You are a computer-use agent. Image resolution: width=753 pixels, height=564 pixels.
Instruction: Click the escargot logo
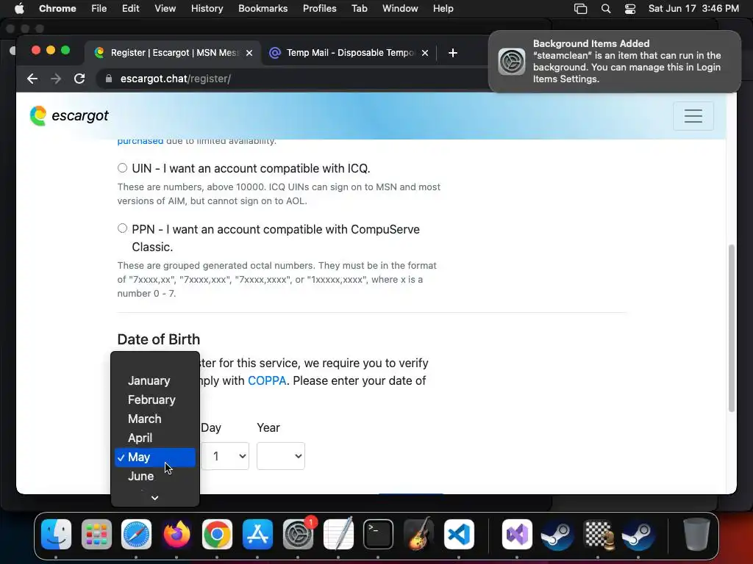coord(69,115)
